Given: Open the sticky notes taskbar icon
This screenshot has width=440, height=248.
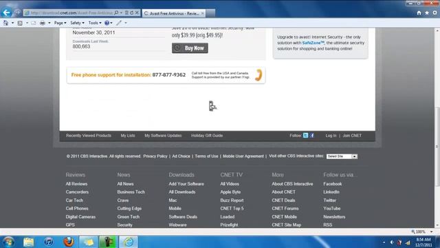Looking at the screenshot, I should pyautogui.click(x=88, y=242).
